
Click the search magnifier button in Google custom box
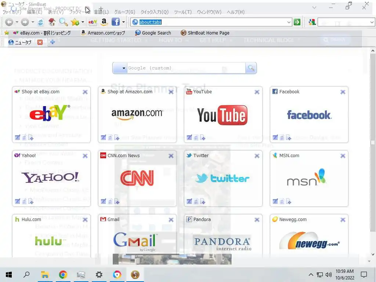[251, 68]
